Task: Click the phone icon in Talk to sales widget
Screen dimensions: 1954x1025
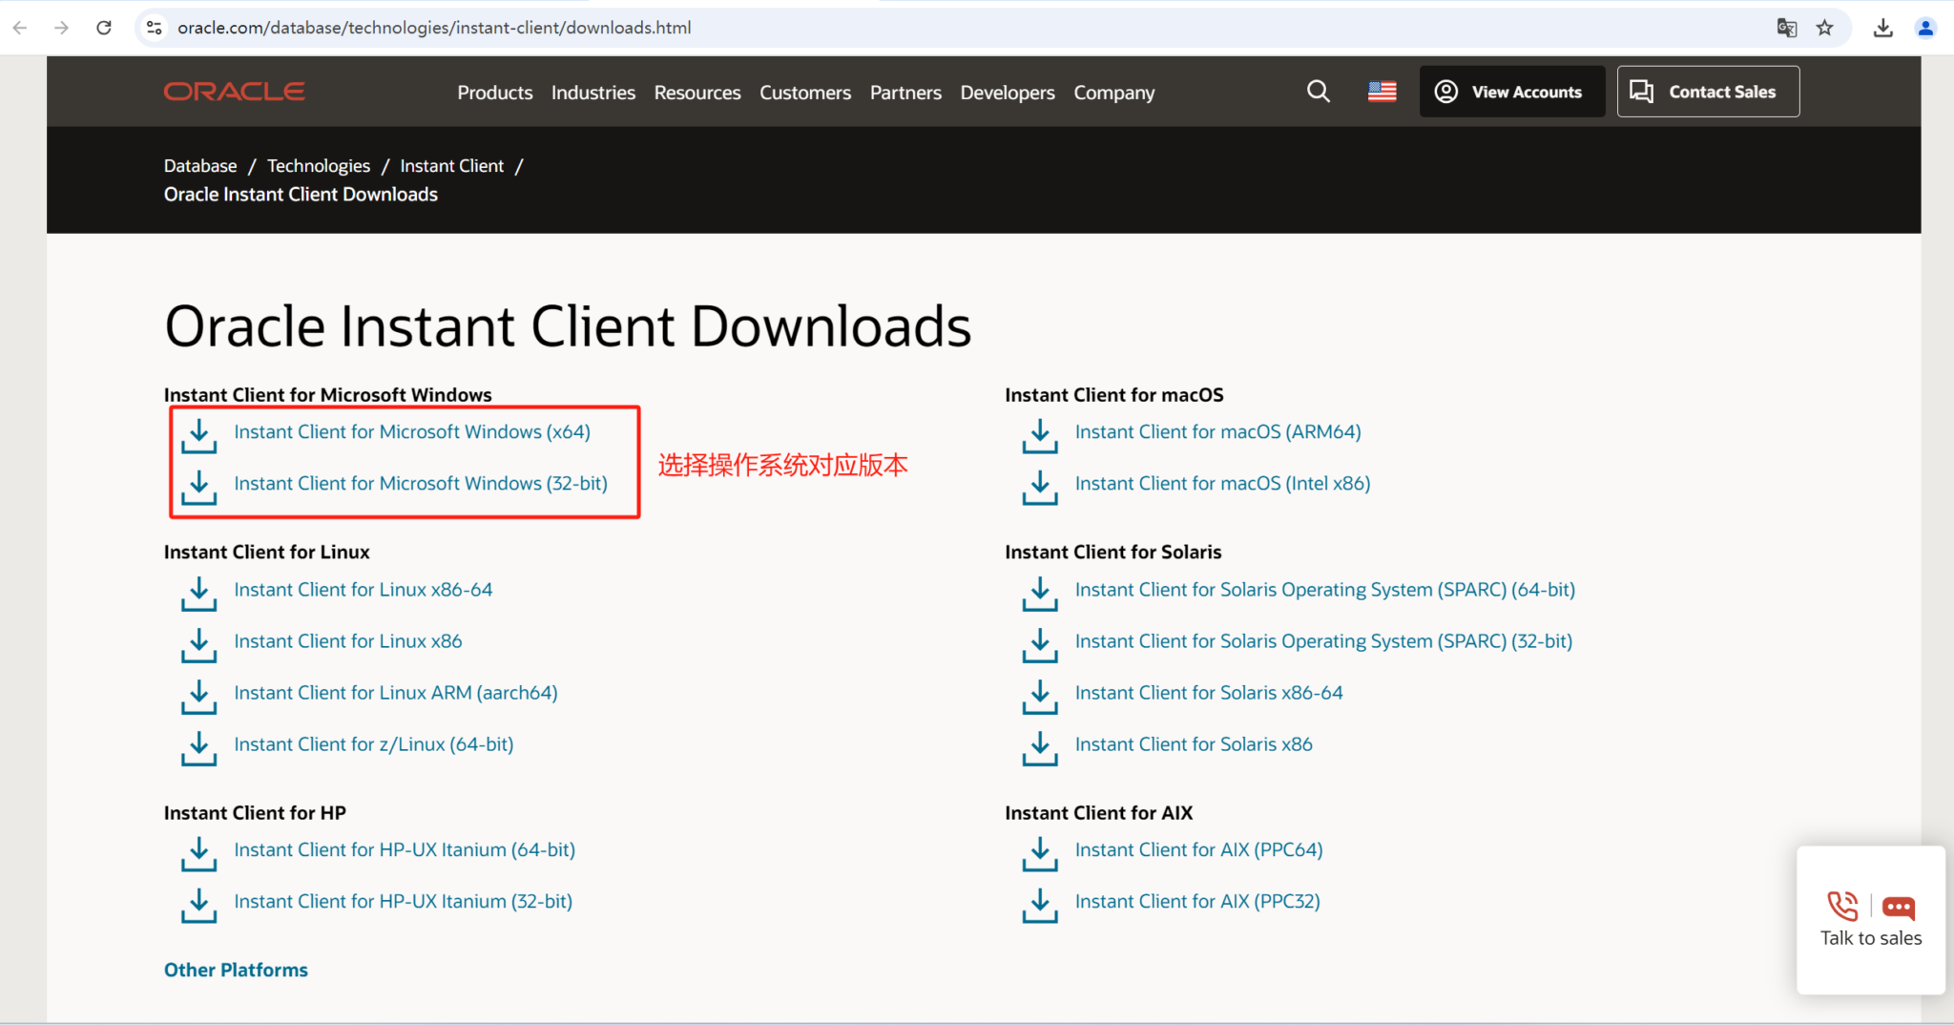Action: click(x=1841, y=907)
